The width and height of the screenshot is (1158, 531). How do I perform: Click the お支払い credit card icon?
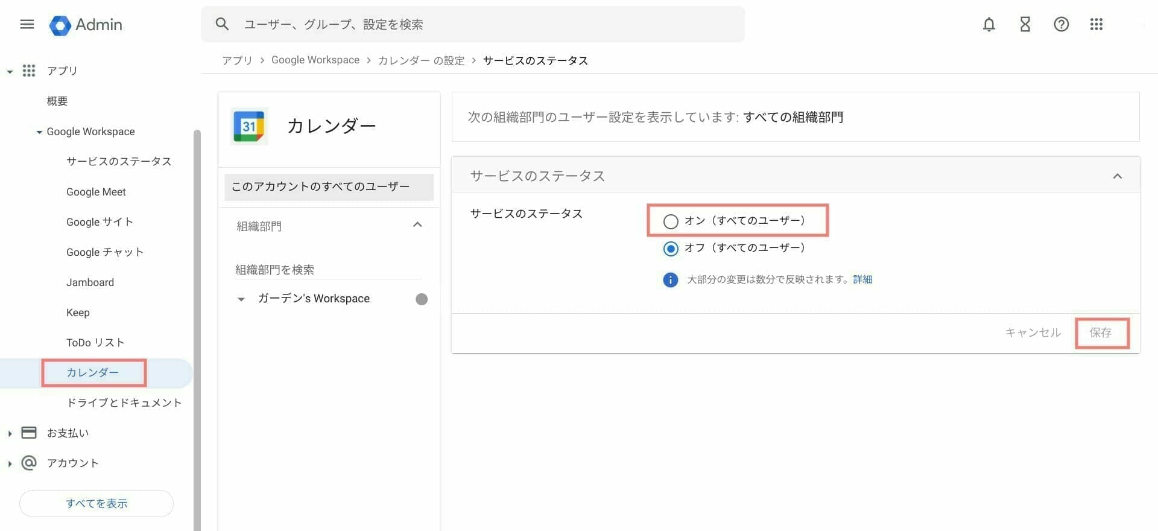tap(29, 433)
